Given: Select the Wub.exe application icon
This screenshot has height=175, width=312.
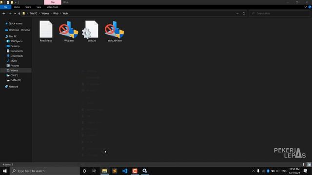Looking at the screenshot, I should tap(69, 29).
